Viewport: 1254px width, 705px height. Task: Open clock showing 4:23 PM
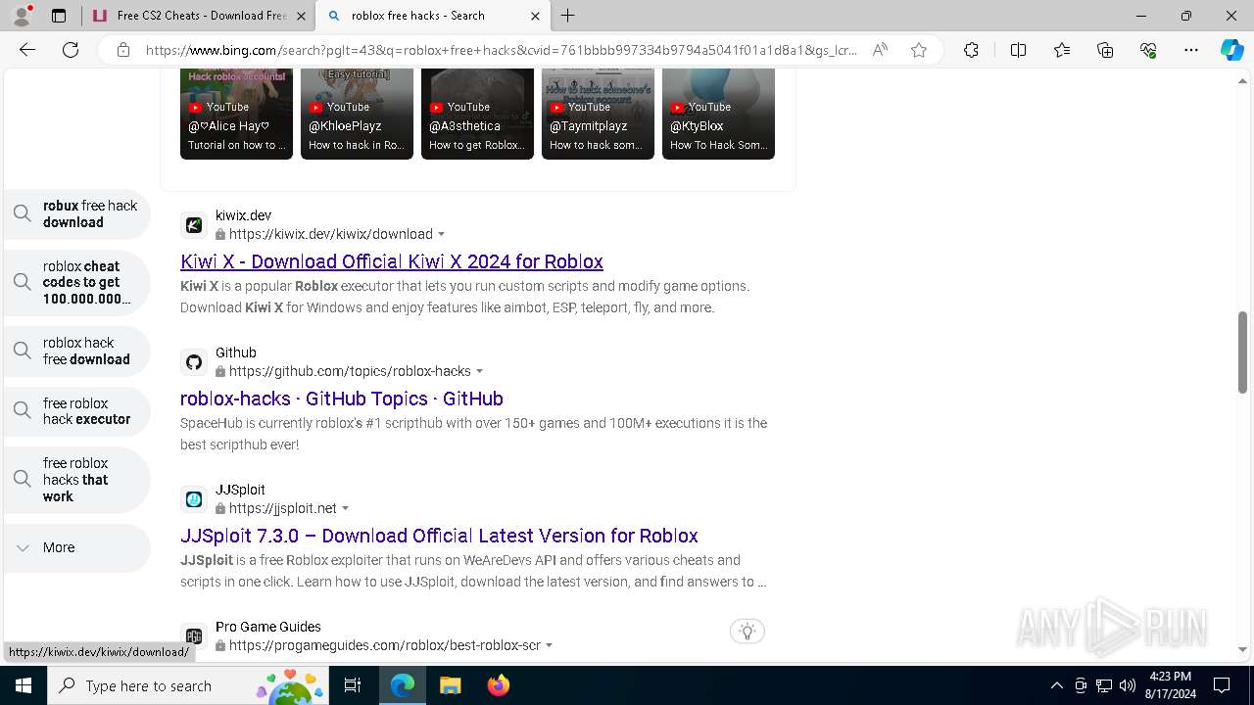pyautogui.click(x=1170, y=685)
